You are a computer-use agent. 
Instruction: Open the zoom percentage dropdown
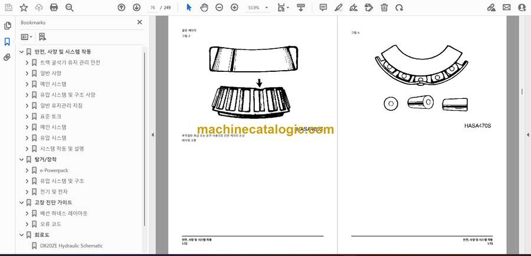(267, 8)
